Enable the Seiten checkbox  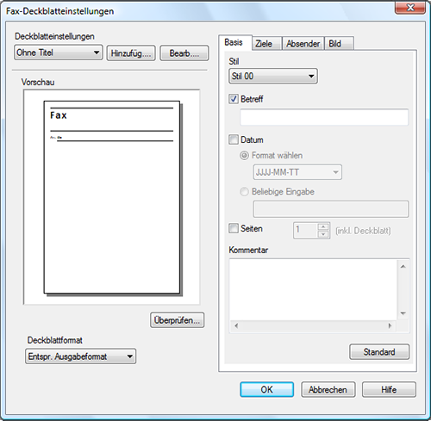(x=234, y=228)
